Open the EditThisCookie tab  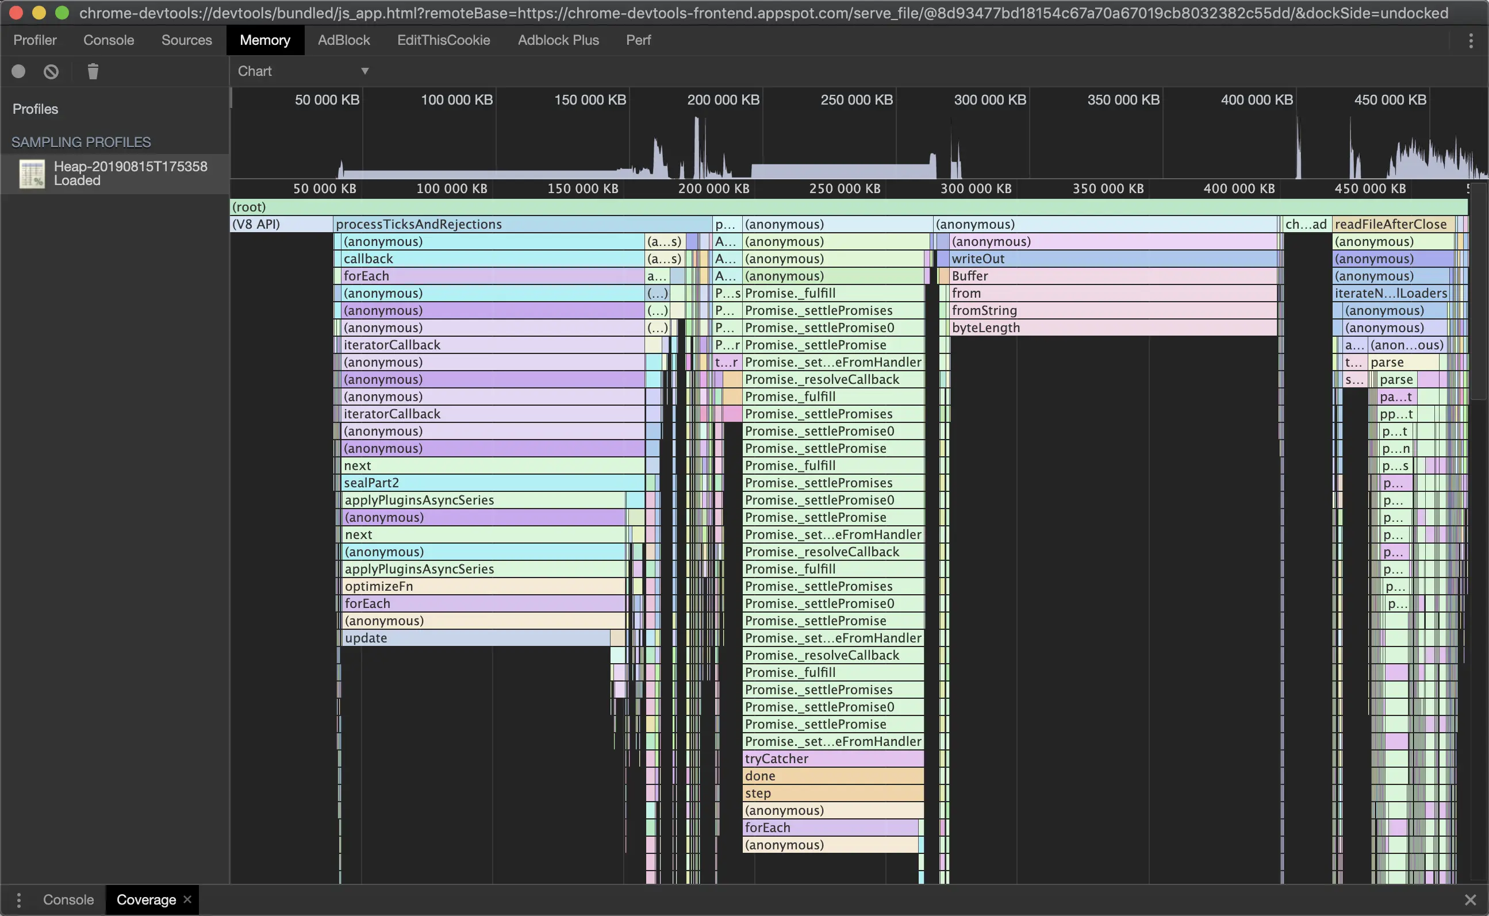tap(443, 41)
